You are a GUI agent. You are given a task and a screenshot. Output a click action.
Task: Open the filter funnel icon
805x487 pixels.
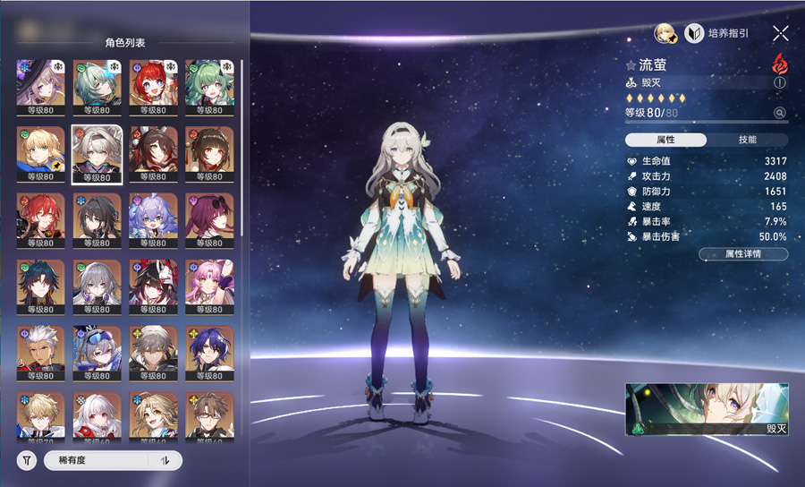pos(27,460)
